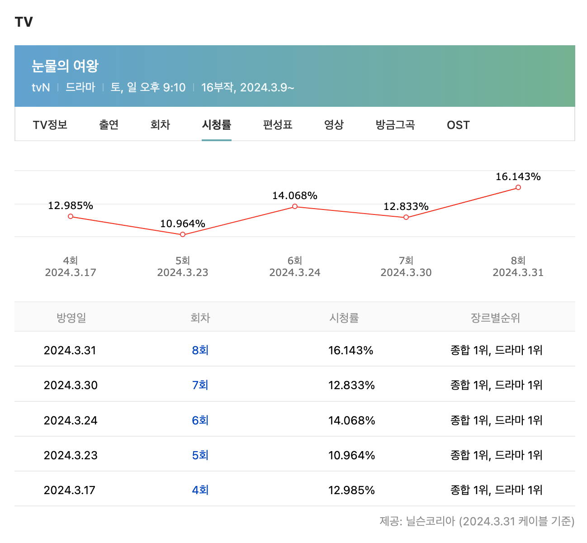
Task: Click the 눈물의 여왕 drama title
Action: click(x=65, y=65)
